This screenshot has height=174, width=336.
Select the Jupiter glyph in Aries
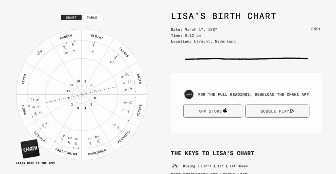point(131,88)
